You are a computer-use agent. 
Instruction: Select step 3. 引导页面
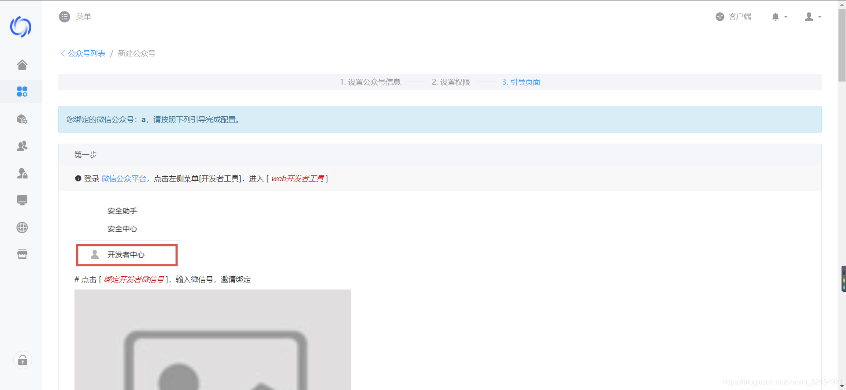click(x=521, y=82)
